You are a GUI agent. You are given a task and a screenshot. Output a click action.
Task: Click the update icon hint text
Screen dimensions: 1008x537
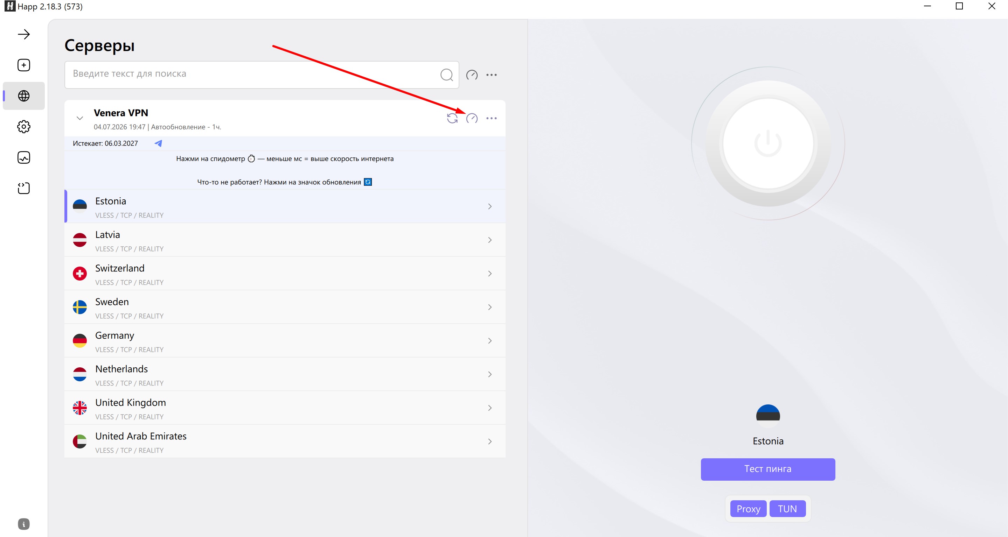pyautogui.click(x=285, y=182)
